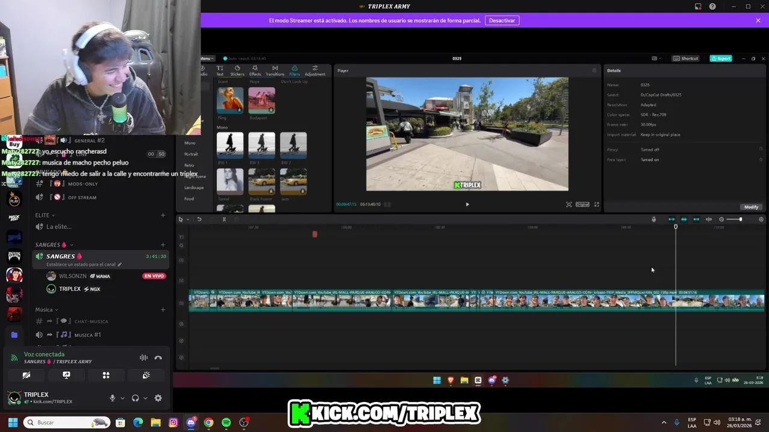The height and width of the screenshot is (432, 769).
Task: Click the red marker on timeline ruler
Action: coord(315,234)
